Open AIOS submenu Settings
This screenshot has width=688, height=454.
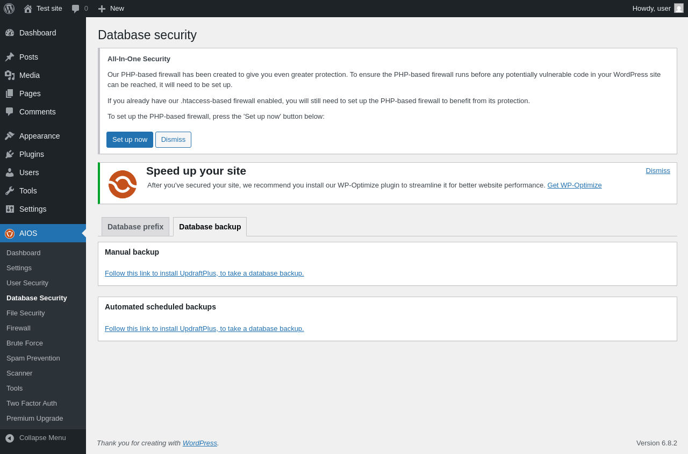pyautogui.click(x=19, y=268)
